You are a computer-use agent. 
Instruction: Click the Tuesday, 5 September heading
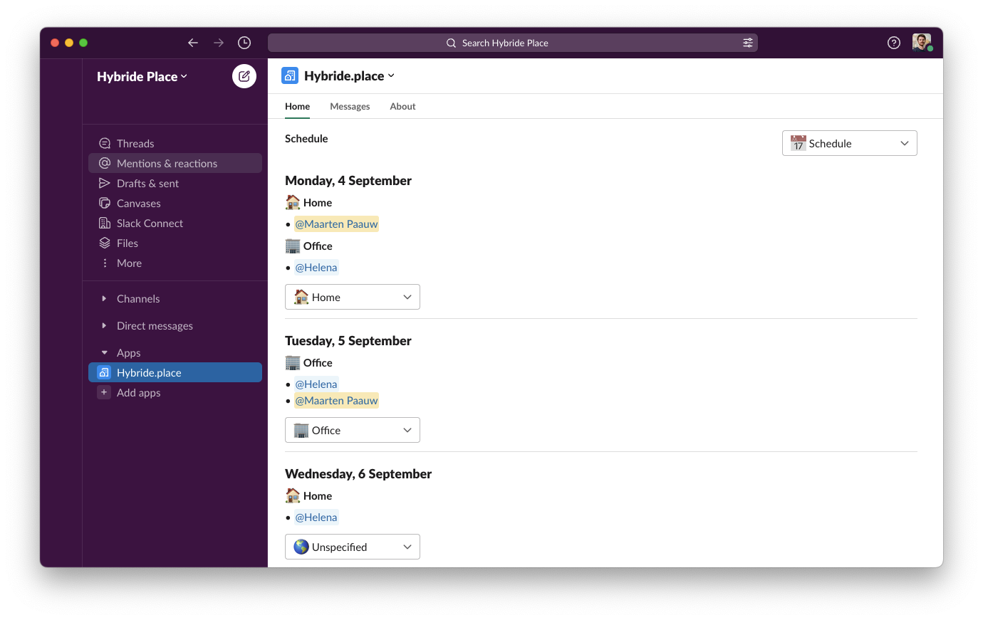348,340
